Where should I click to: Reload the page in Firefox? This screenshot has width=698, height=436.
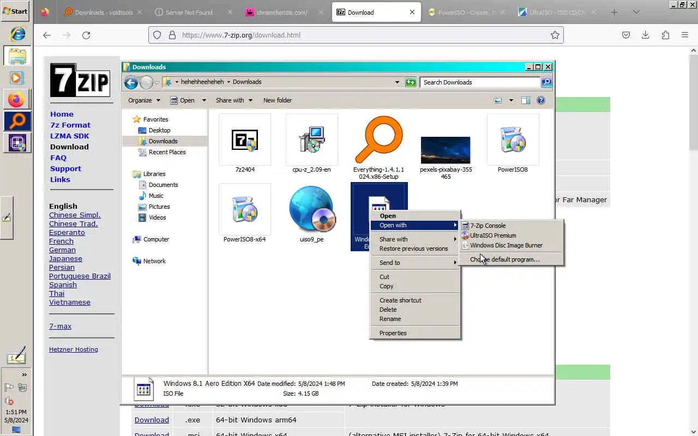[86, 35]
